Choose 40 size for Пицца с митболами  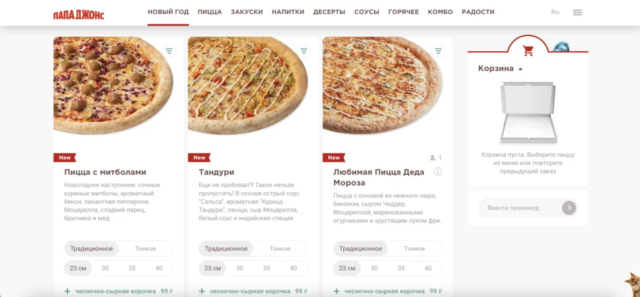pyautogui.click(x=159, y=268)
